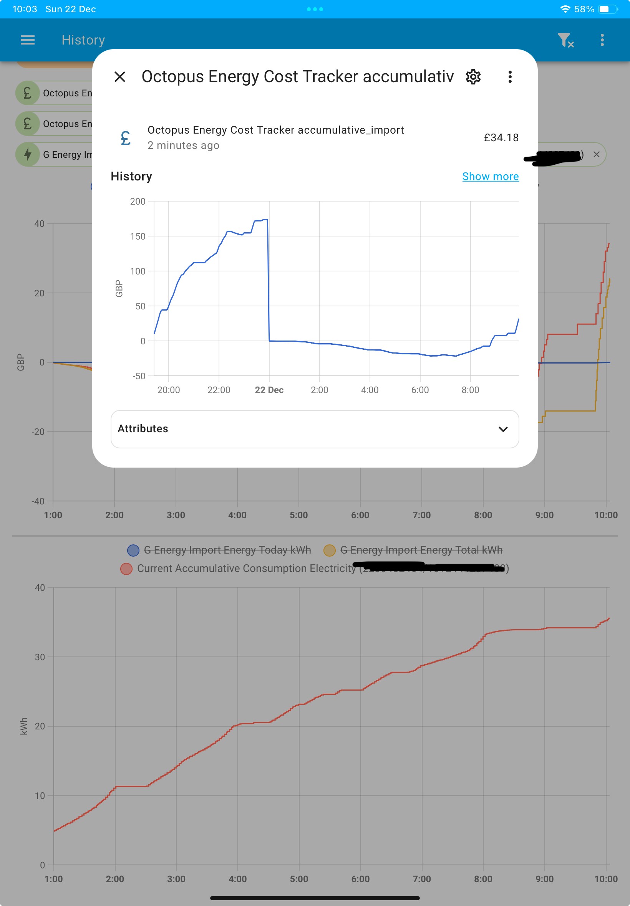This screenshot has height=906, width=630.
Task: Open the hamburger sidebar menu
Action: point(28,40)
